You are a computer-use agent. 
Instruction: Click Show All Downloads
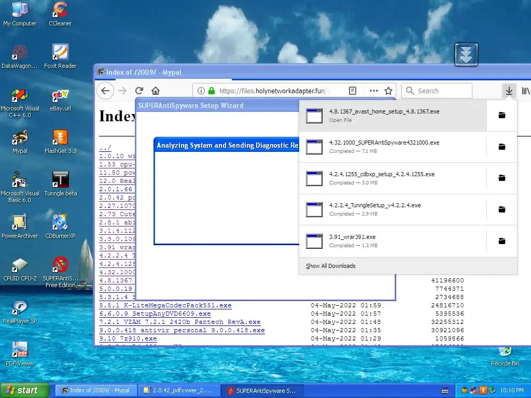point(408,266)
